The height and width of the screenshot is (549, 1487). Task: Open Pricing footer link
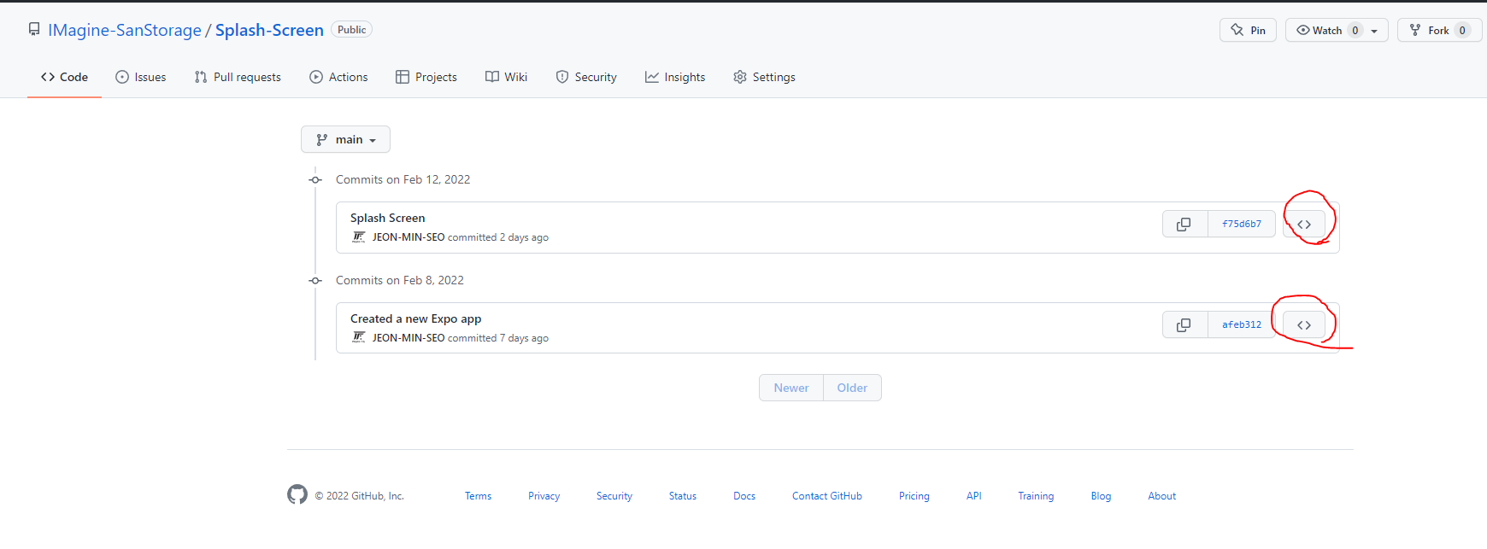coord(914,496)
